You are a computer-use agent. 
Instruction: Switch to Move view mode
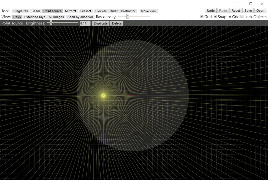click(x=148, y=11)
